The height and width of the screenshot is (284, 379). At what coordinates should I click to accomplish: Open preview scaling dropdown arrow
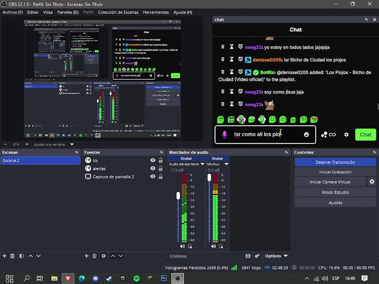pos(72,144)
